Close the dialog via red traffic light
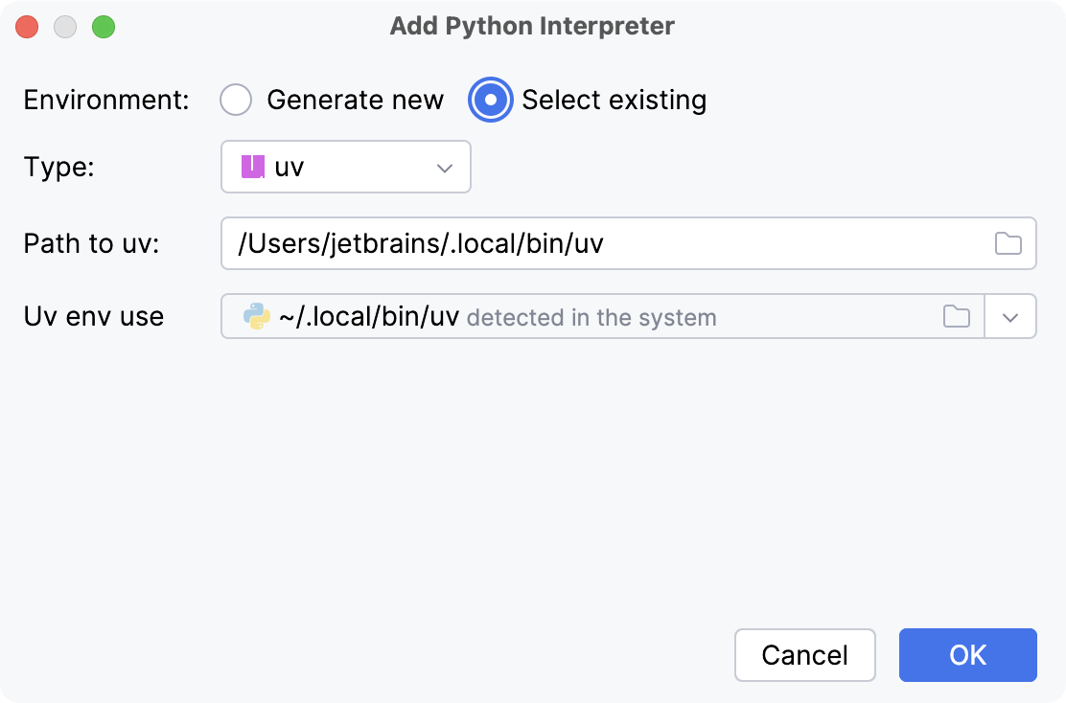Viewport: 1066px width, 703px height. 27,27
